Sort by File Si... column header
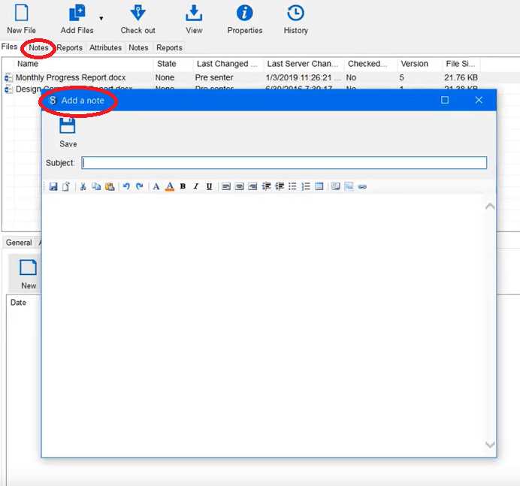520x486 pixels. click(x=461, y=64)
